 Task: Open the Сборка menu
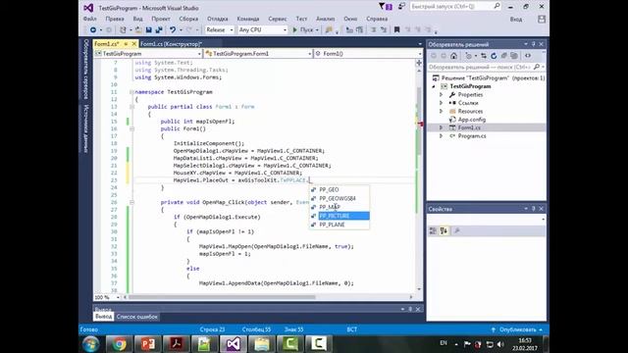pos(188,19)
